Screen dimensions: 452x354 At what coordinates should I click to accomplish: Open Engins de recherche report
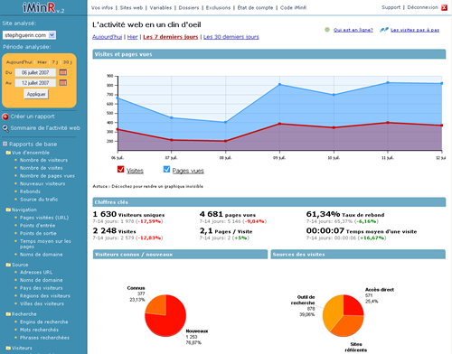point(44,322)
